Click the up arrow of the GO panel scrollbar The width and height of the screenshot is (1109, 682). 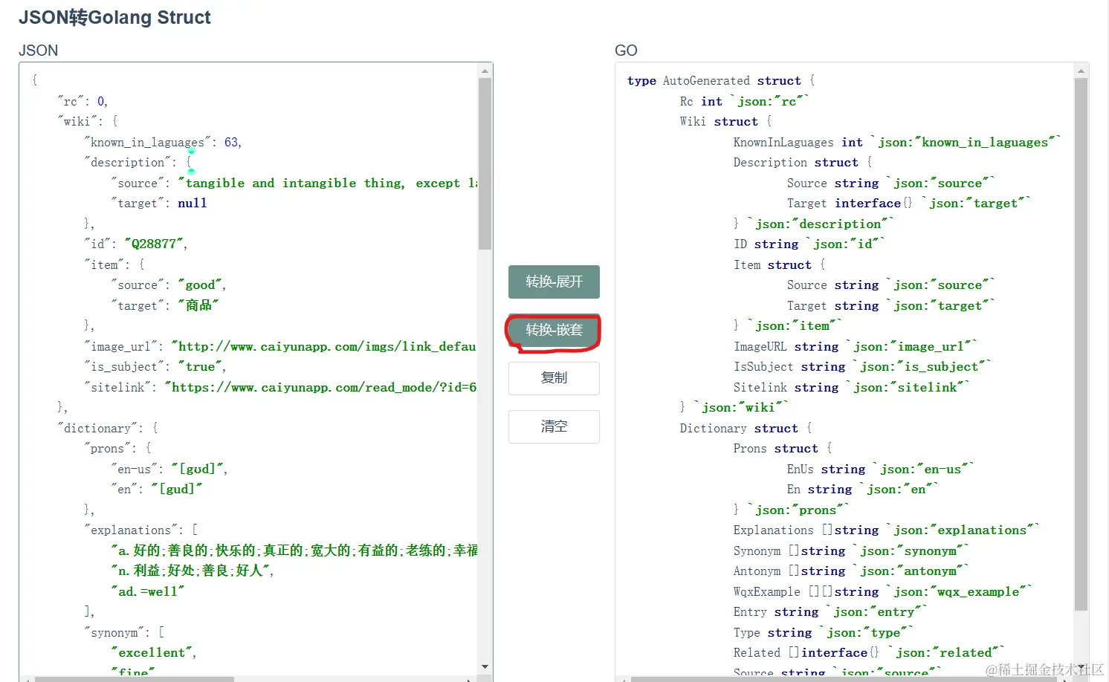click(1081, 71)
